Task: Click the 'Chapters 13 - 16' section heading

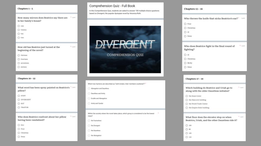Action: pos(193,9)
